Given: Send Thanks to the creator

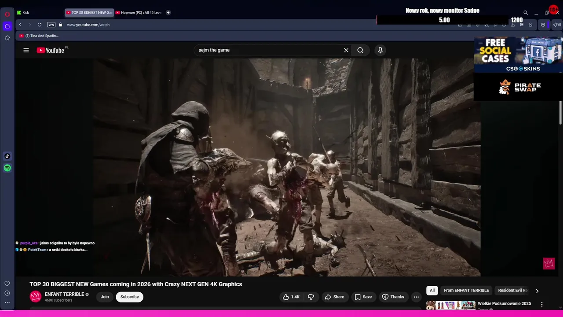Looking at the screenshot, I should (x=393, y=297).
